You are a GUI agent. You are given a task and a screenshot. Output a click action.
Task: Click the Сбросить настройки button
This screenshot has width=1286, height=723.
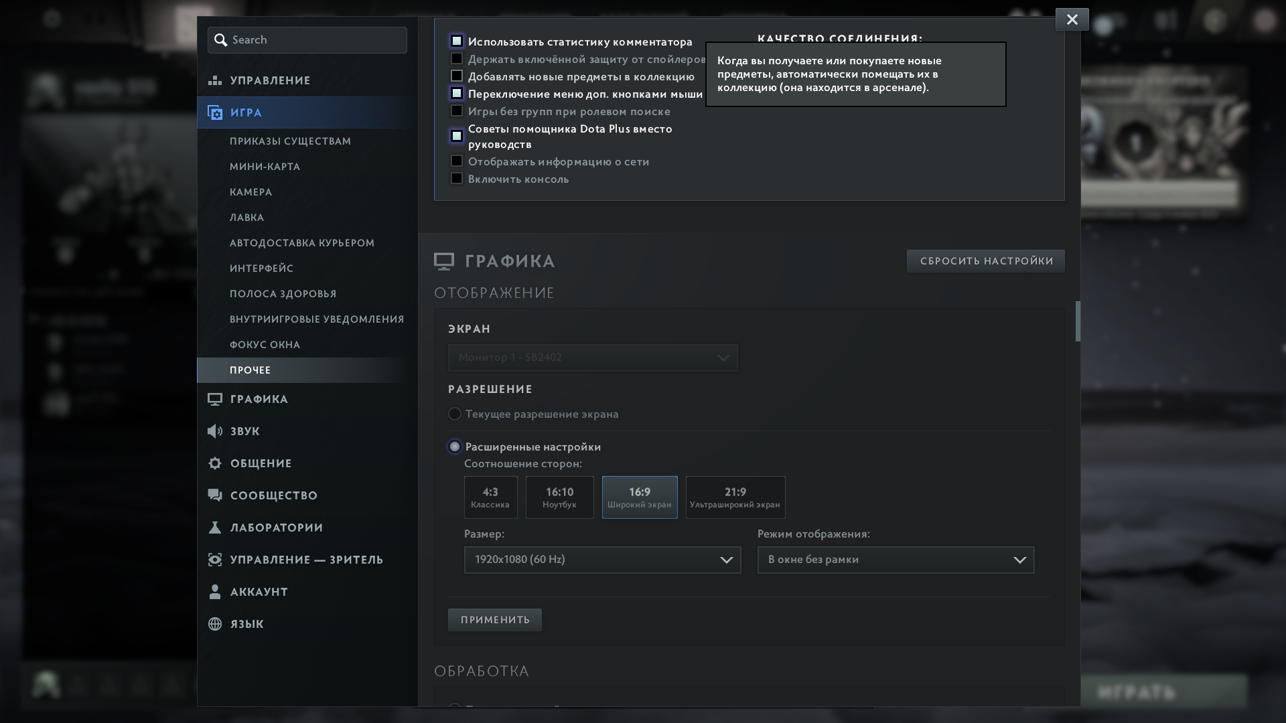click(986, 261)
